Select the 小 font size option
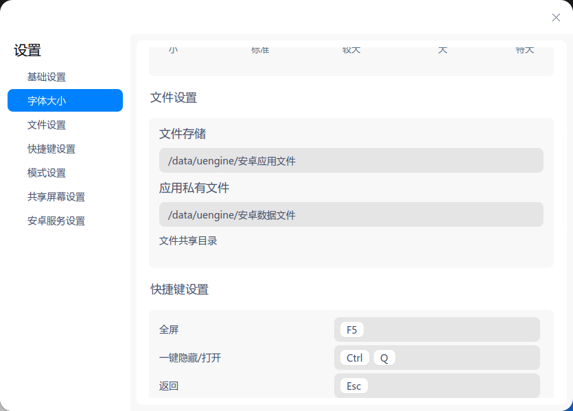 pos(173,49)
